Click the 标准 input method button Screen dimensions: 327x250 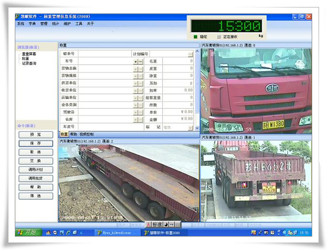click(x=157, y=225)
